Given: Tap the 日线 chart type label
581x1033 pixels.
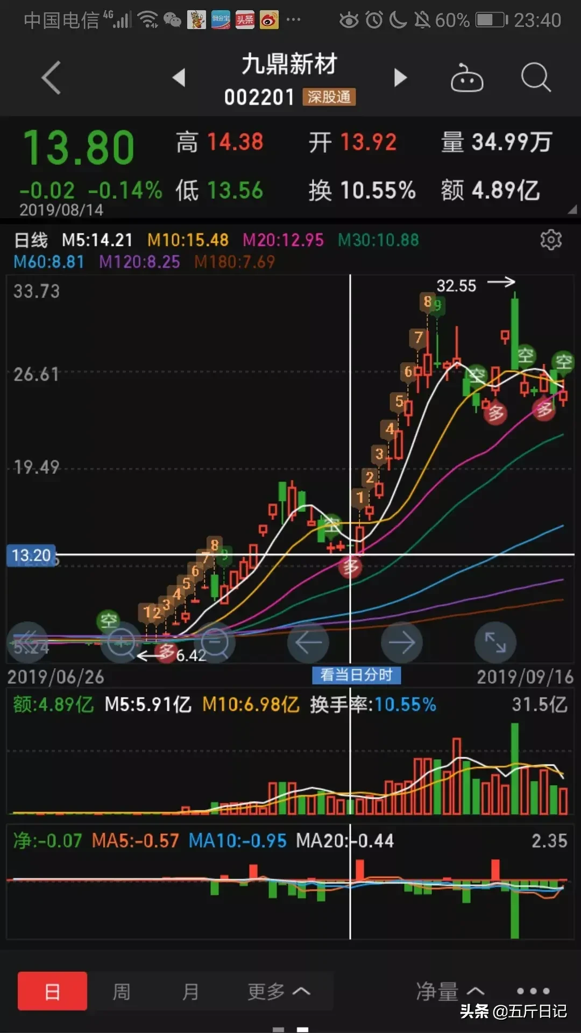Looking at the screenshot, I should pos(31,240).
